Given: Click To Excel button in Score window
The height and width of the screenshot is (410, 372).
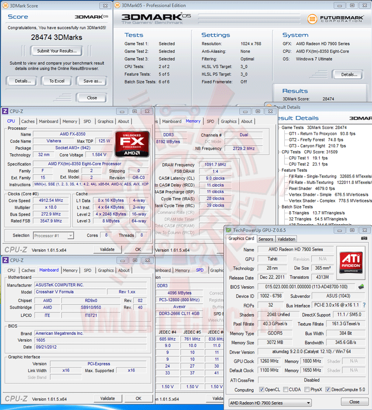Looking at the screenshot, I should (57, 81).
